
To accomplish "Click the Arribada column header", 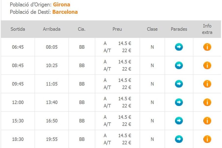I will (52, 29).
